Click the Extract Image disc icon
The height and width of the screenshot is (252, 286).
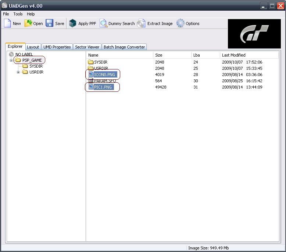pos(141,24)
